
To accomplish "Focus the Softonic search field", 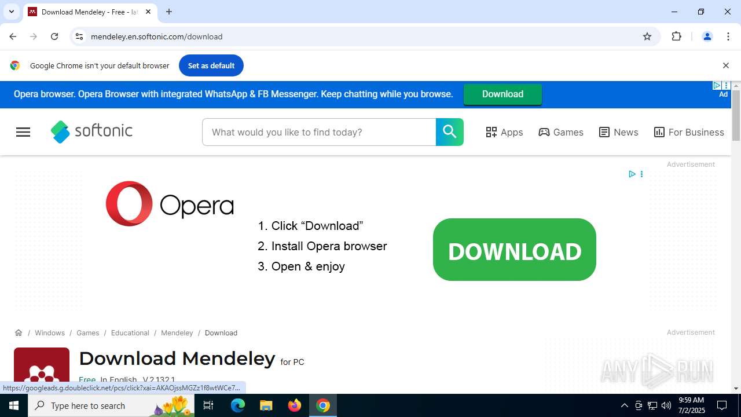I will 319,132.
